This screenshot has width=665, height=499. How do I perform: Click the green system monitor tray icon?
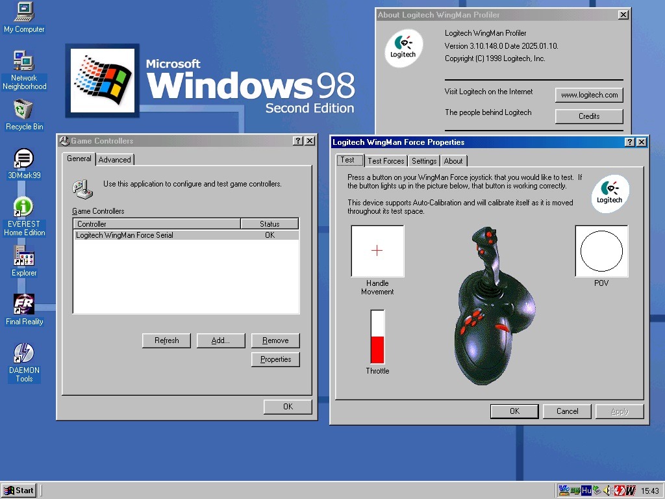(575, 491)
